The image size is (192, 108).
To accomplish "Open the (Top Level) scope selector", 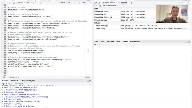I will point(14,77).
